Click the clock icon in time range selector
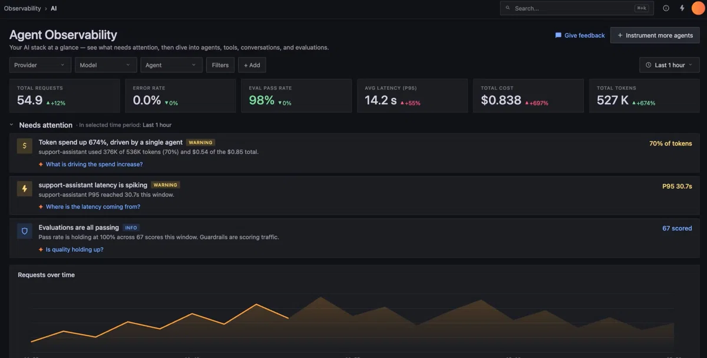 point(649,65)
